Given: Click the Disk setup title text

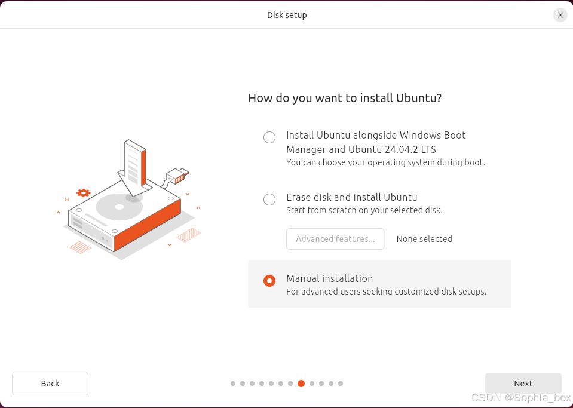Looking at the screenshot, I should point(287,15).
